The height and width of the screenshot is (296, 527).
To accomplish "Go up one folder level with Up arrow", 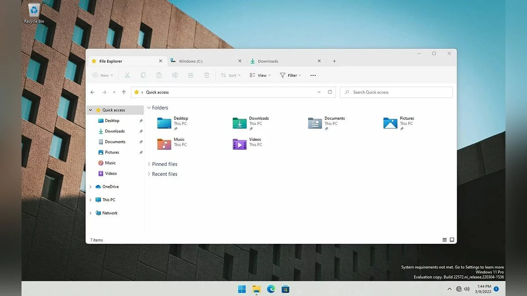I will coord(124,92).
